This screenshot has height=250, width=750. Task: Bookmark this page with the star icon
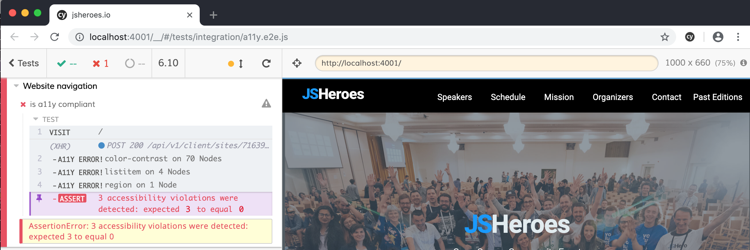pyautogui.click(x=665, y=37)
